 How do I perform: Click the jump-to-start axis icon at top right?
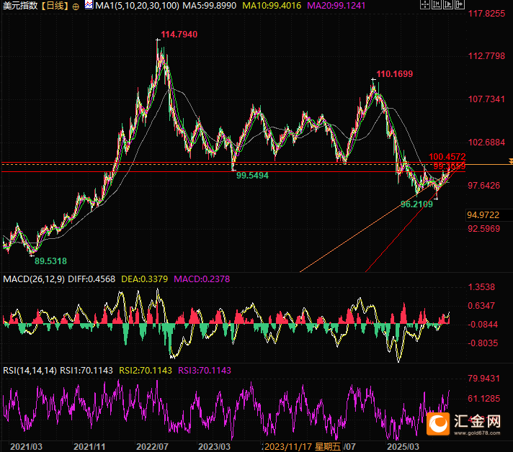coord(437,4)
